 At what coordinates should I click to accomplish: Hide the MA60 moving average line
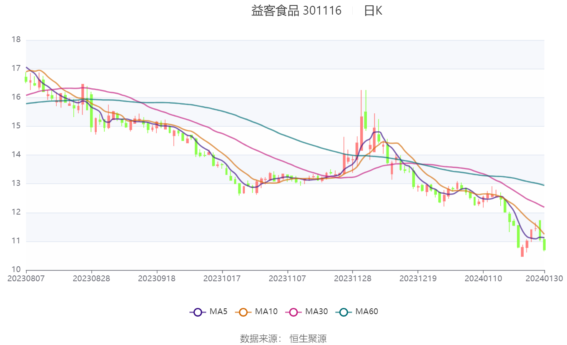tap(356, 311)
